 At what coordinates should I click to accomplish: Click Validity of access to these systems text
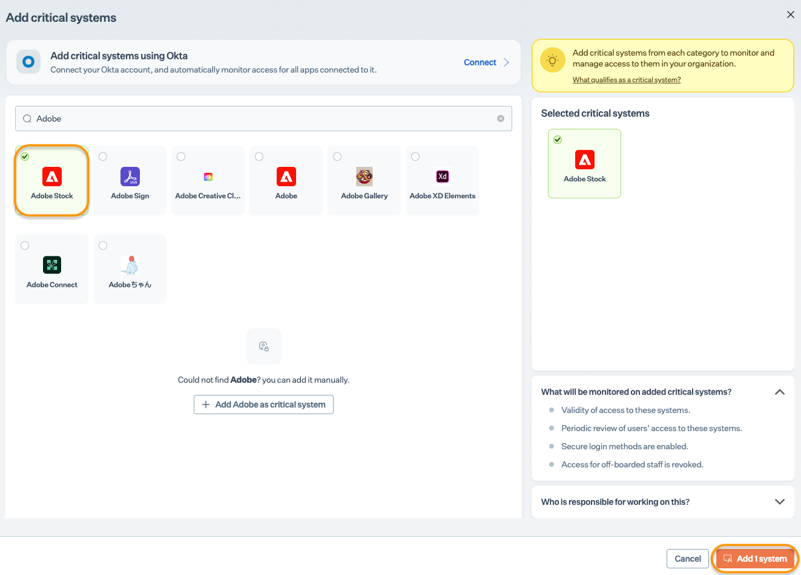(x=625, y=410)
